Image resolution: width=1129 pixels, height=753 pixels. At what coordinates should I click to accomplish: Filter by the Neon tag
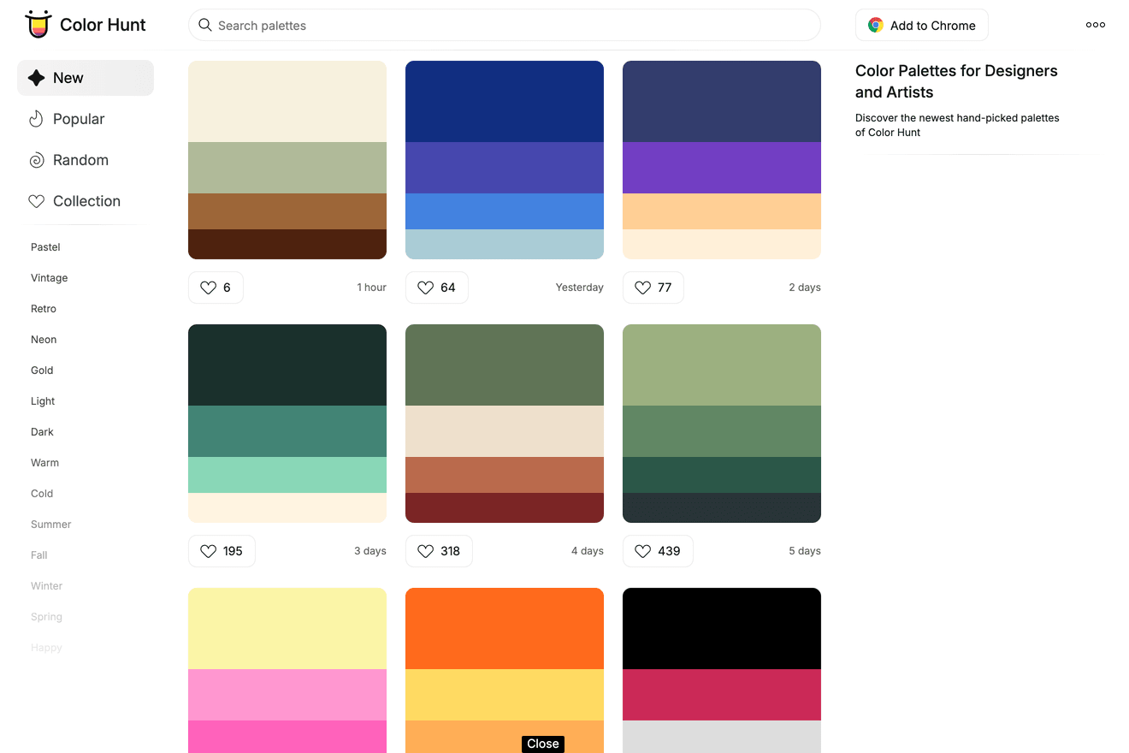(44, 340)
